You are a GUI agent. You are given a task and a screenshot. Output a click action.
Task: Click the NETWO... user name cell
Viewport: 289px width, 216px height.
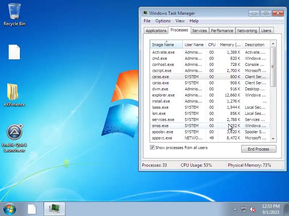(193, 138)
